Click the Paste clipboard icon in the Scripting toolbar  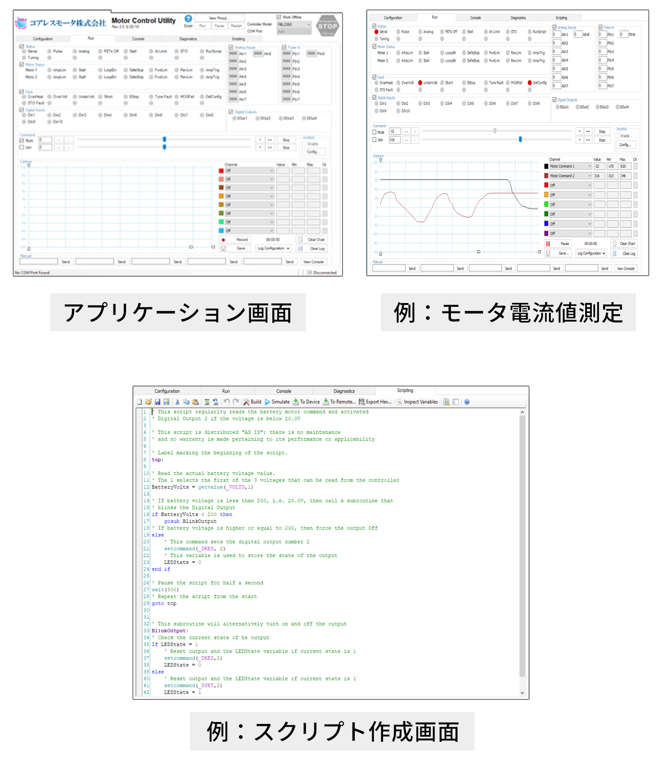pos(196,402)
